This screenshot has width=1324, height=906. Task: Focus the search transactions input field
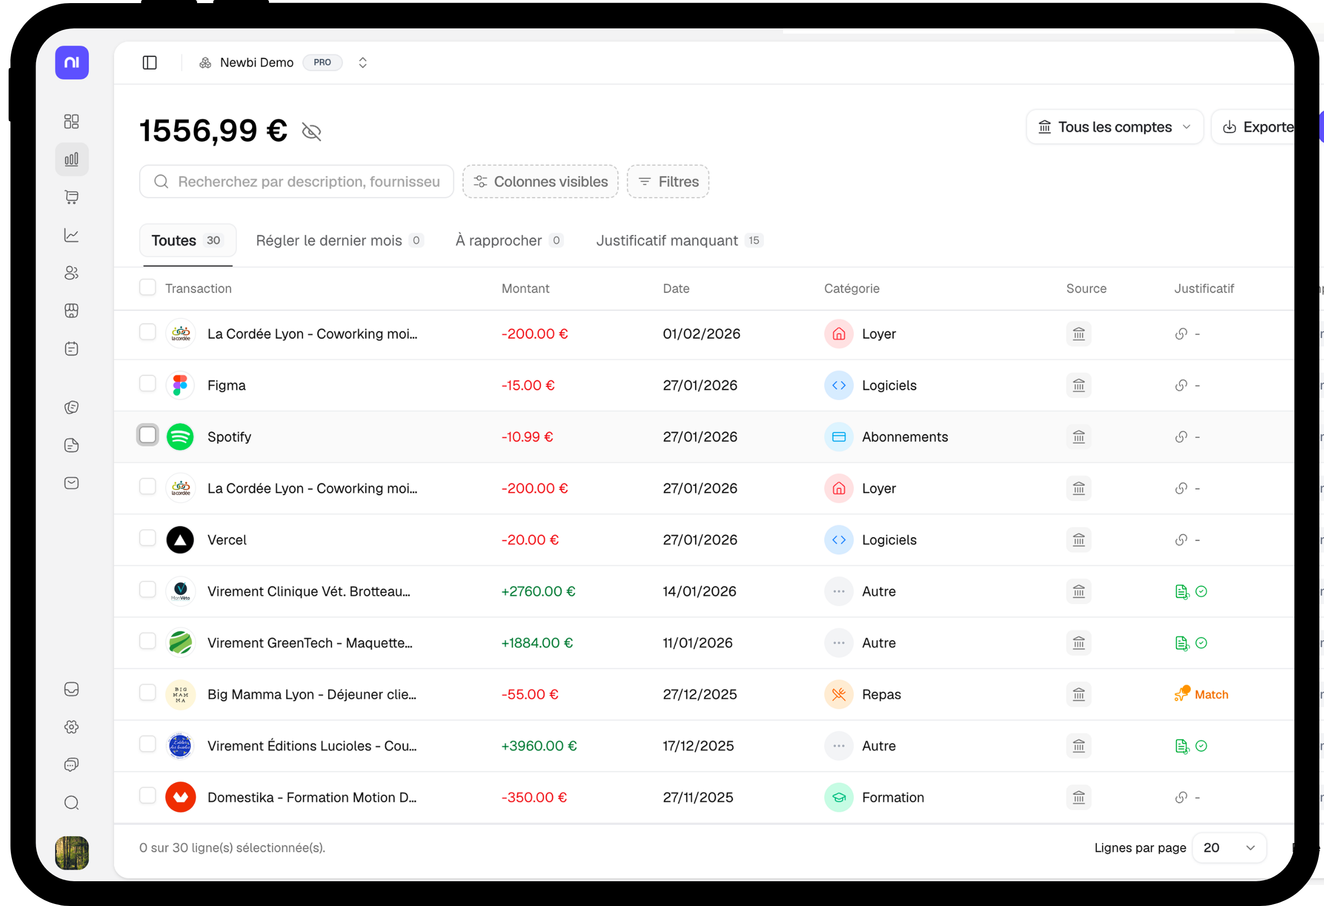(296, 182)
